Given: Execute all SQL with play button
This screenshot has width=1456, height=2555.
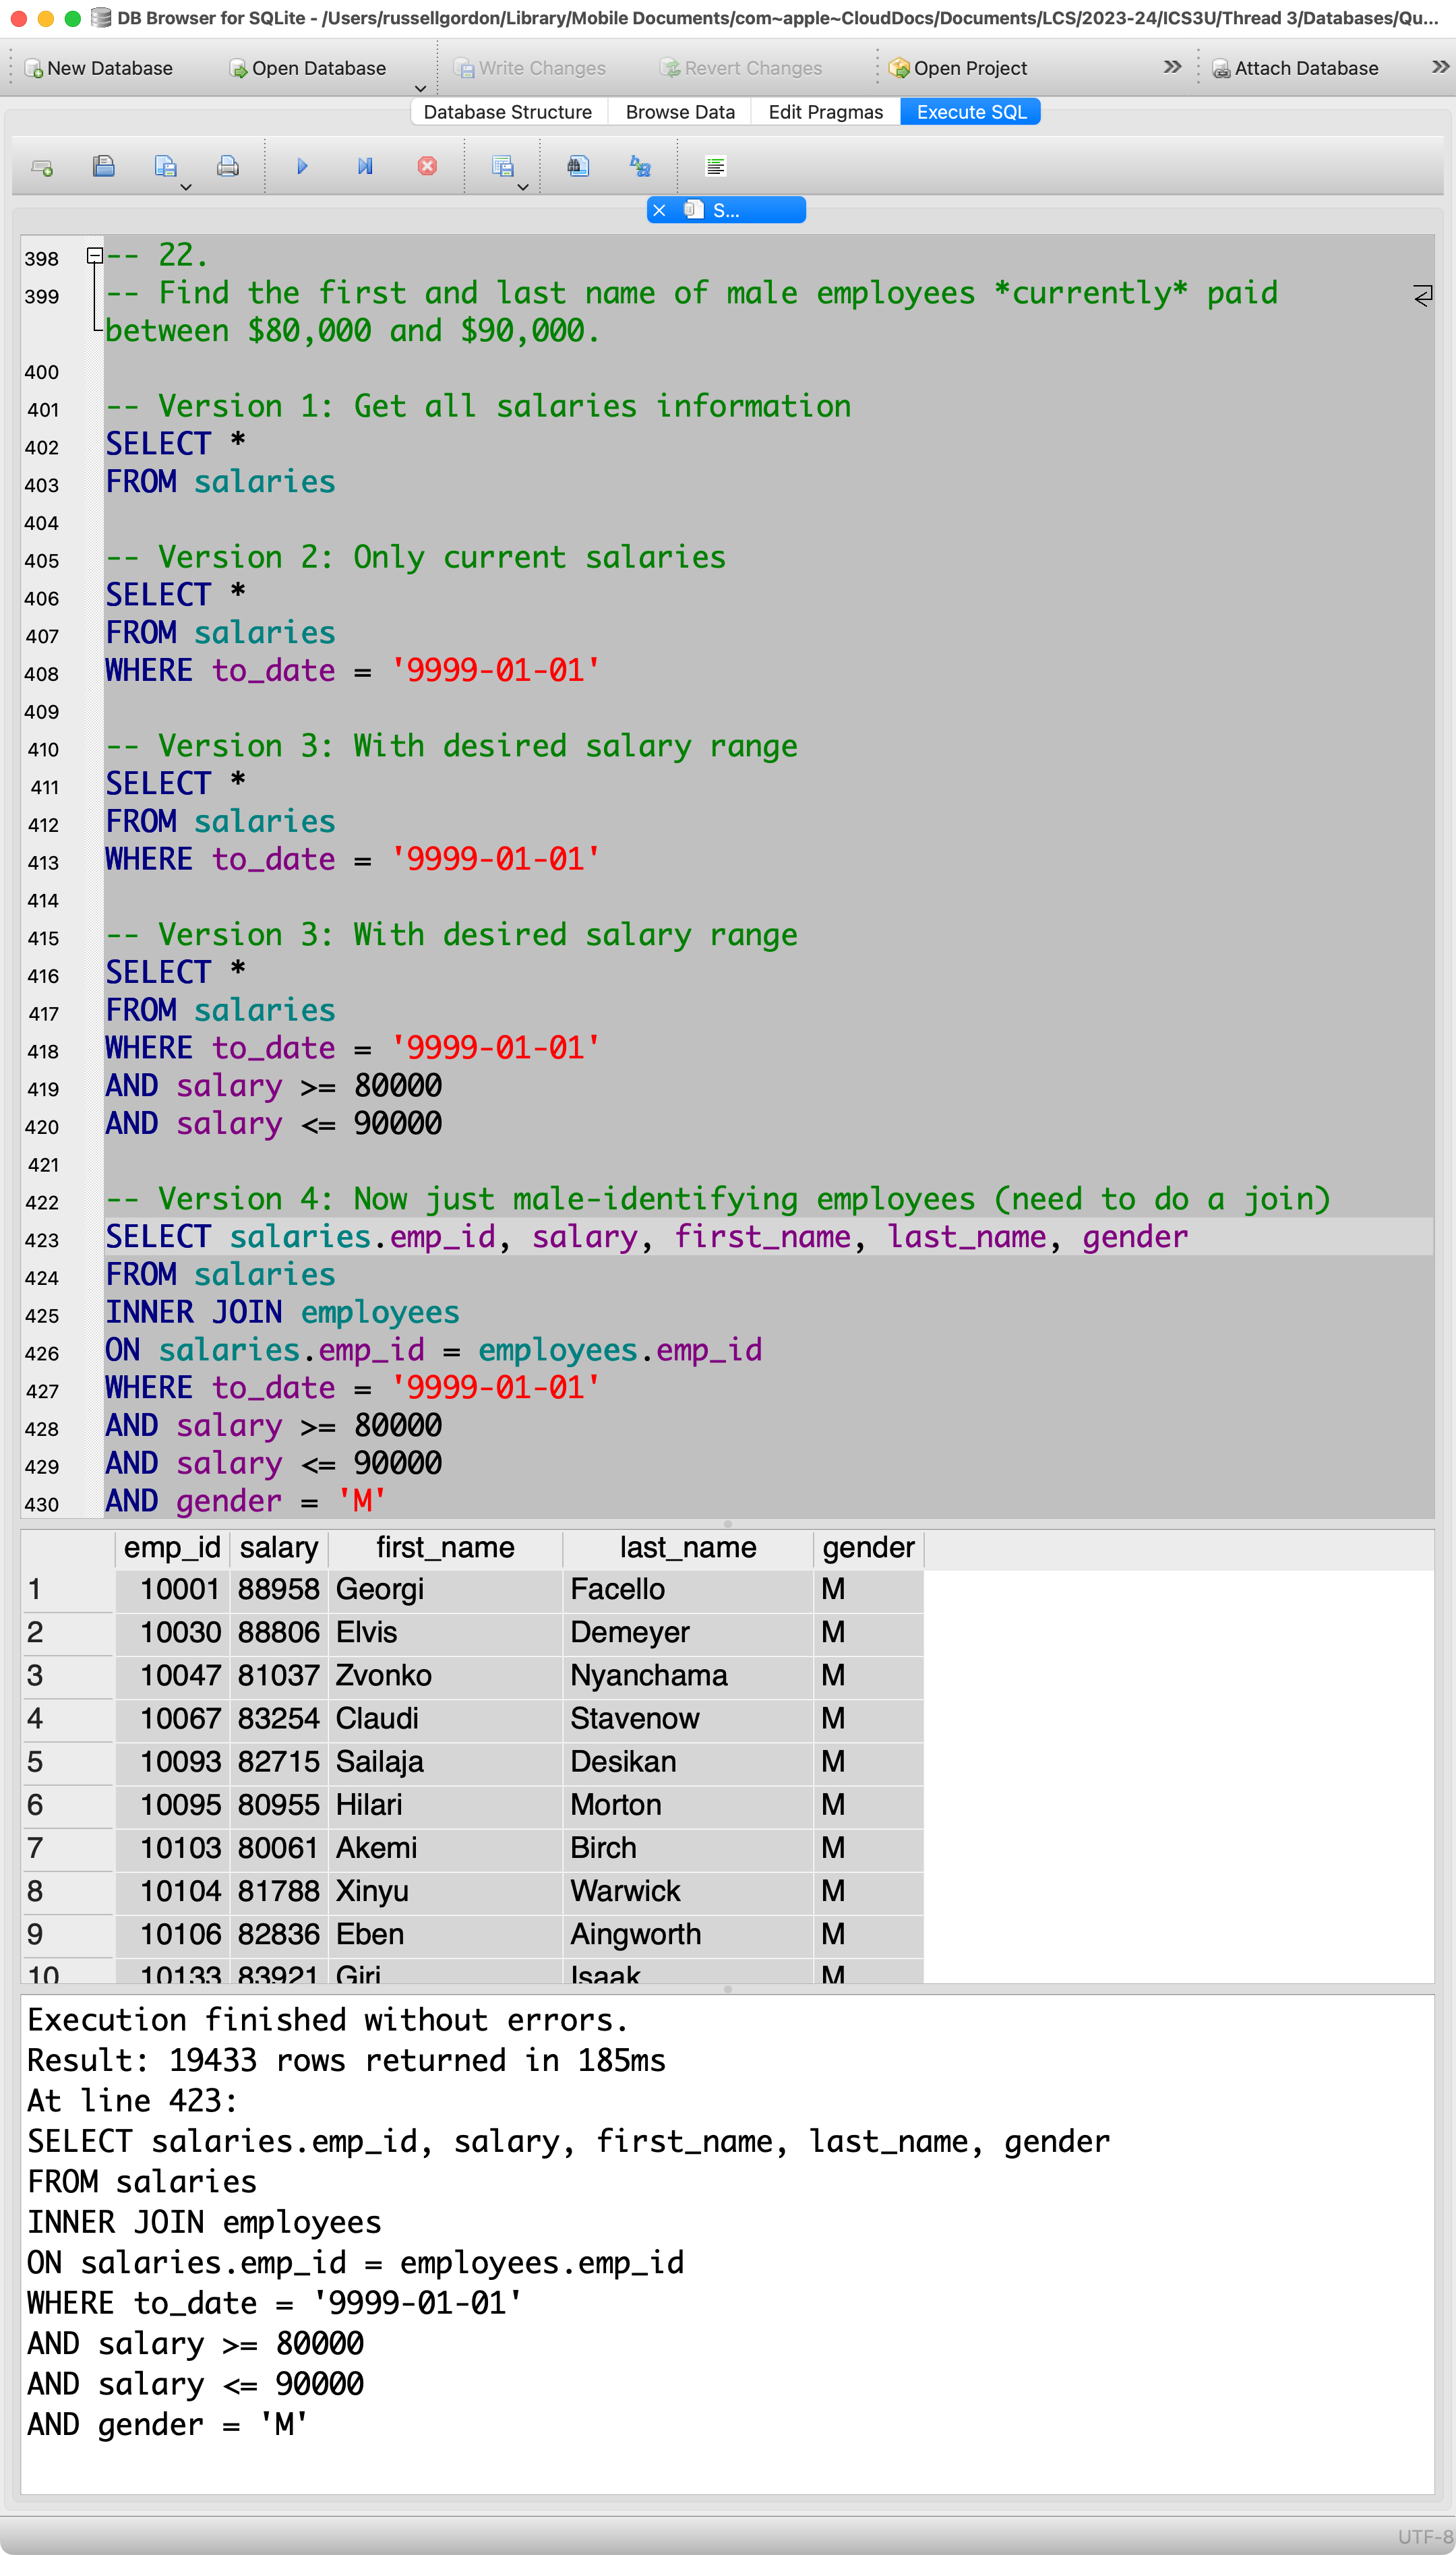Looking at the screenshot, I should click(302, 167).
